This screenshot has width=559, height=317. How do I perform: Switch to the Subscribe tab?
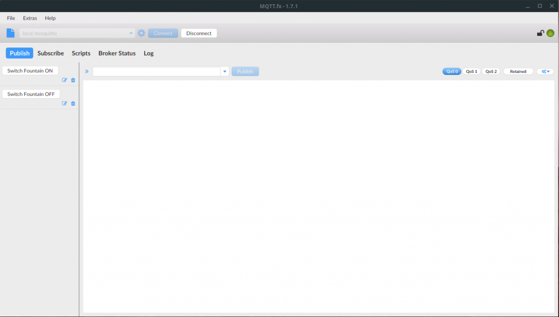(x=51, y=53)
